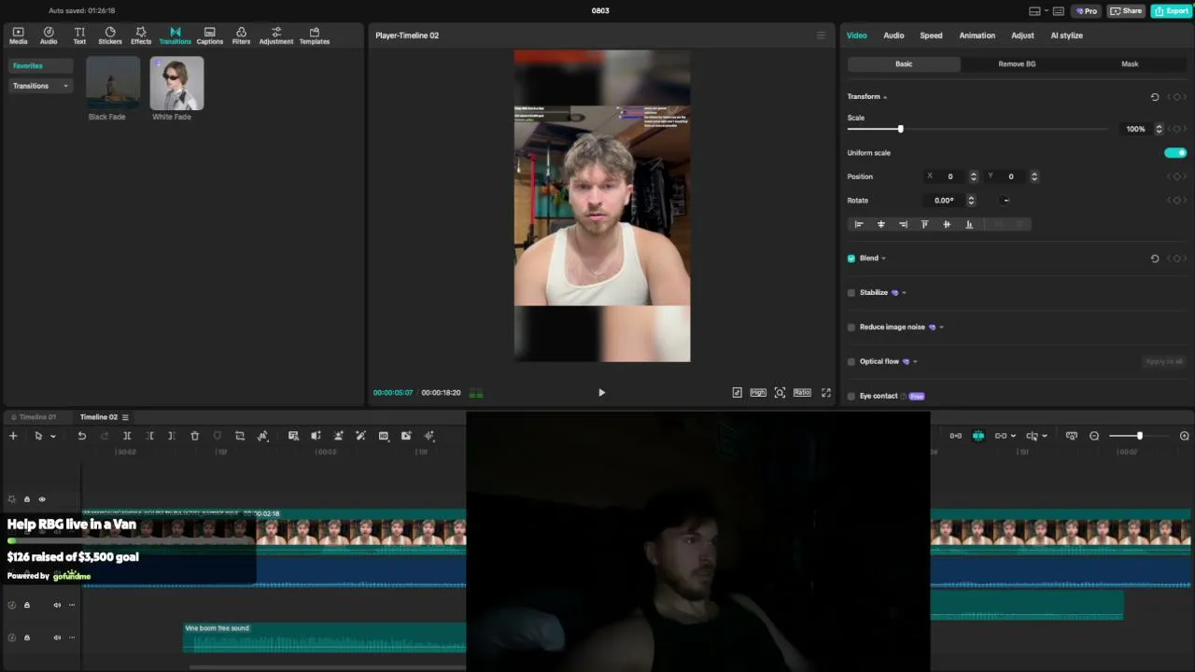This screenshot has width=1195, height=672.
Task: Open Timeline 02 tab menu
Action: point(125,417)
